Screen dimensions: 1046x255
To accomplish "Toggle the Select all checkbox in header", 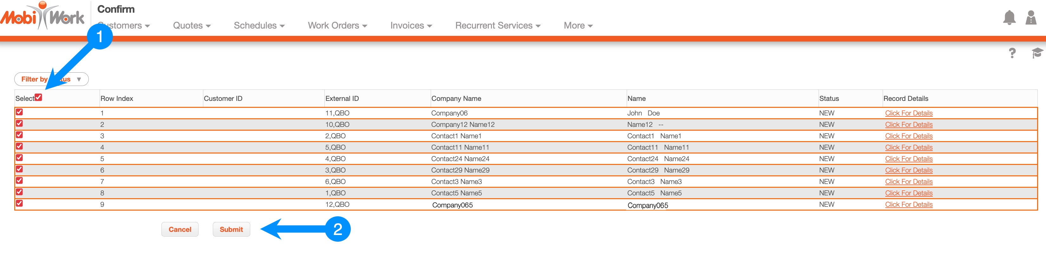I will point(39,97).
